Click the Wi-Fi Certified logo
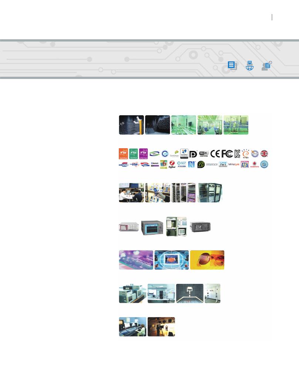The width and height of the screenshot is (299, 378). pyautogui.click(x=204, y=154)
